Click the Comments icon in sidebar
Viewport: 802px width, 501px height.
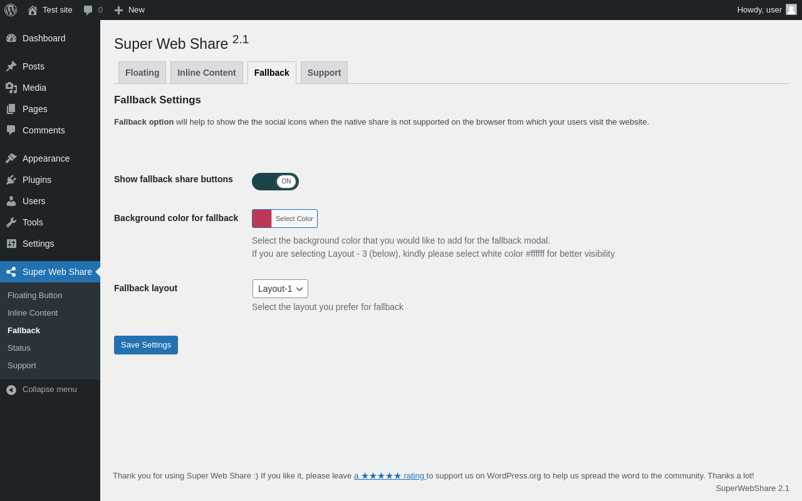pyautogui.click(x=11, y=130)
